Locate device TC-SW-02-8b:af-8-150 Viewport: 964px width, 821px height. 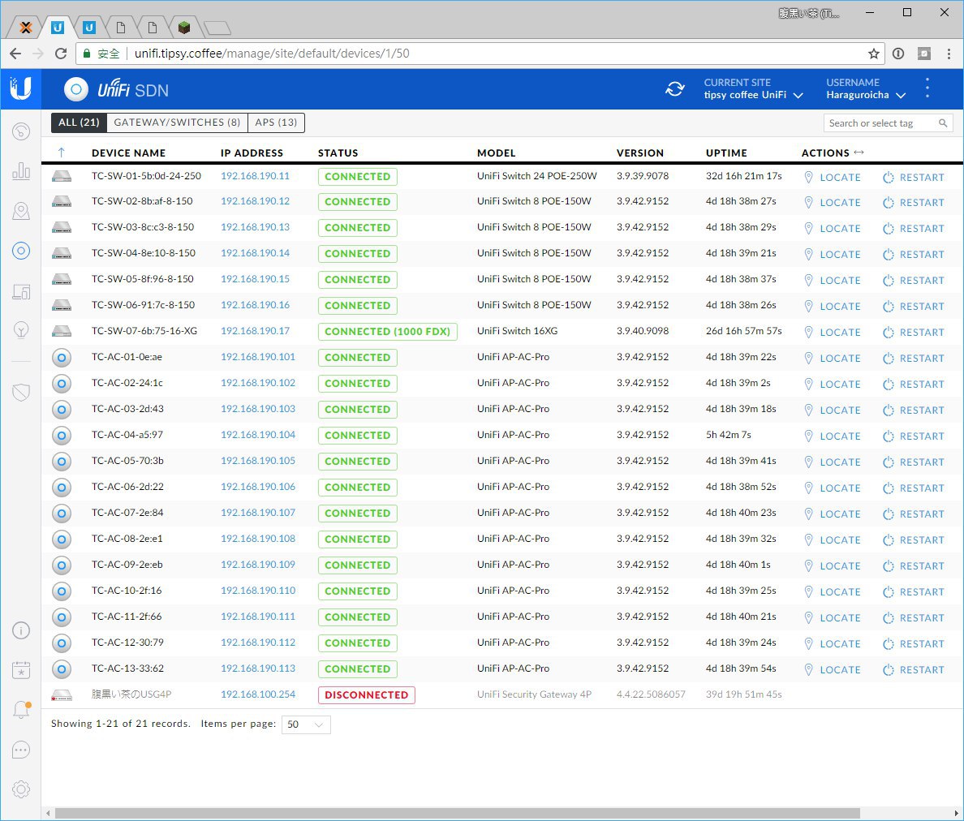(833, 202)
